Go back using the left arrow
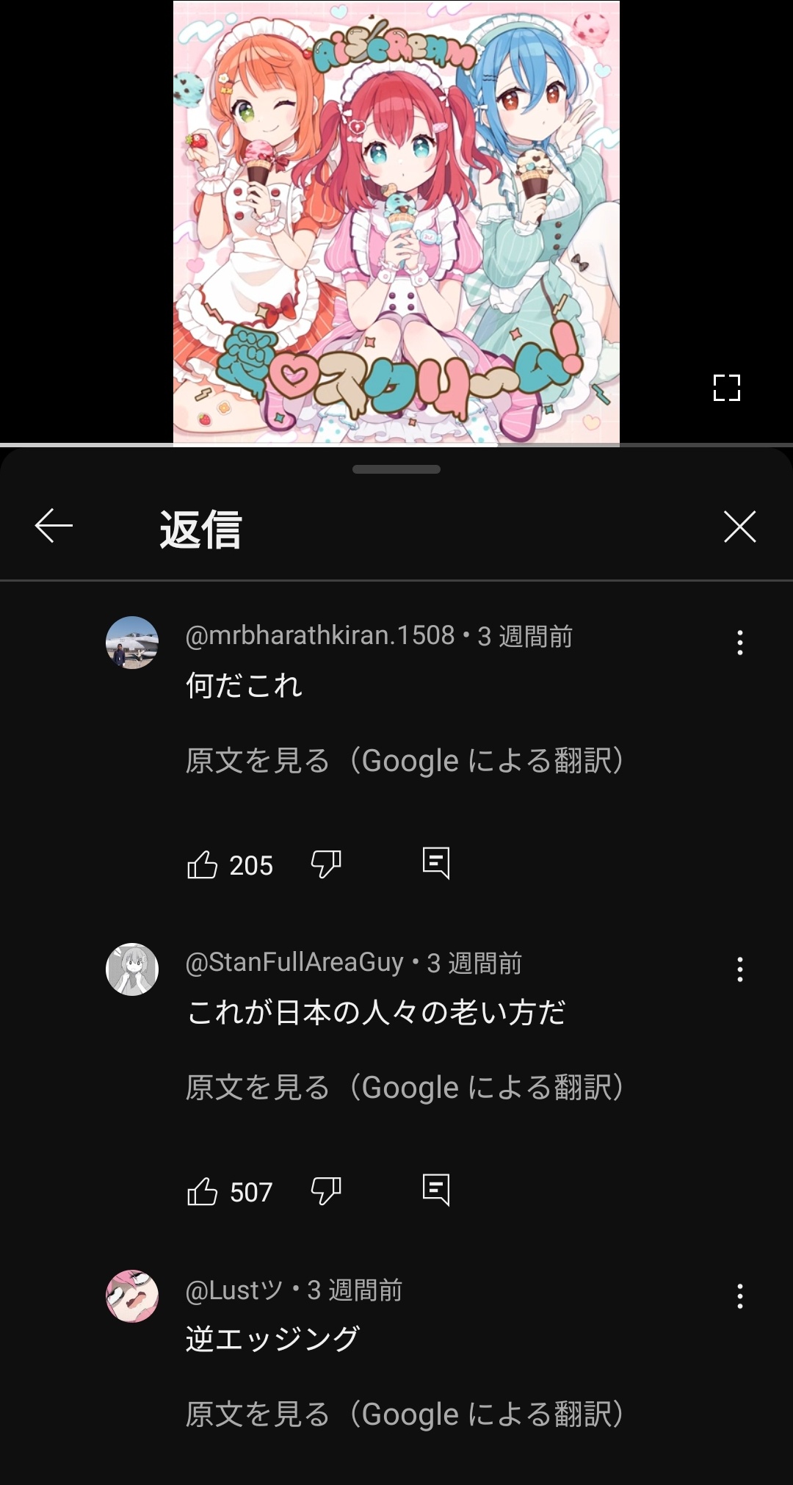 coord(54,526)
